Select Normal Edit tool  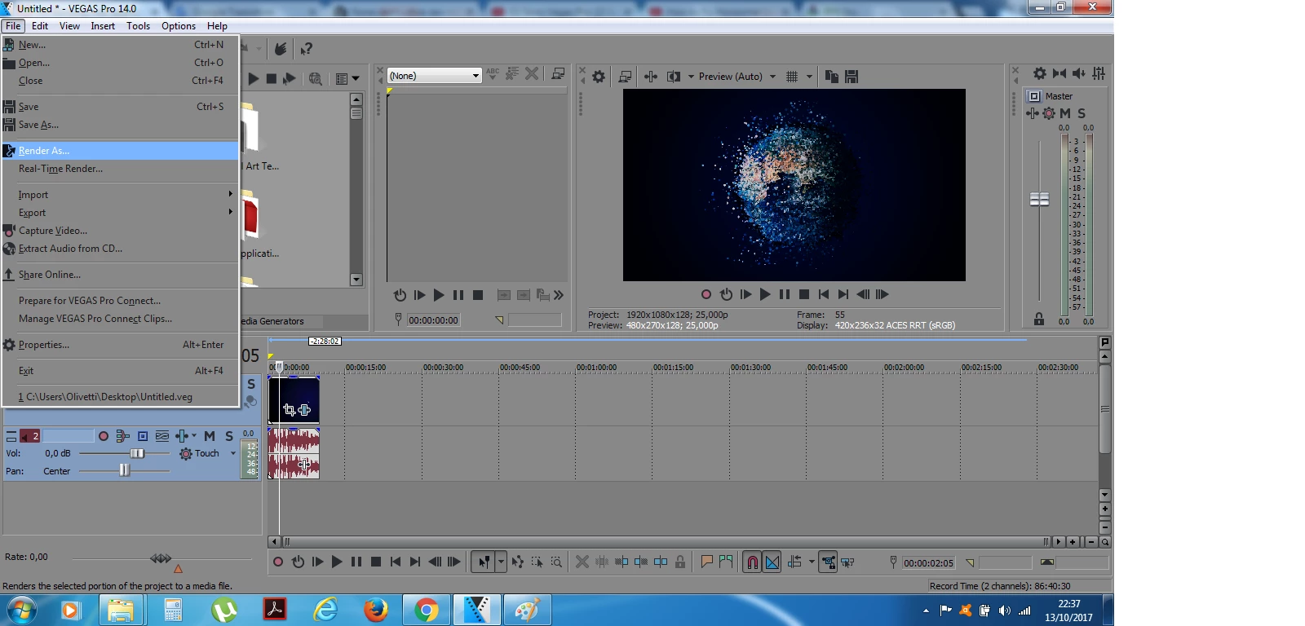pos(484,562)
